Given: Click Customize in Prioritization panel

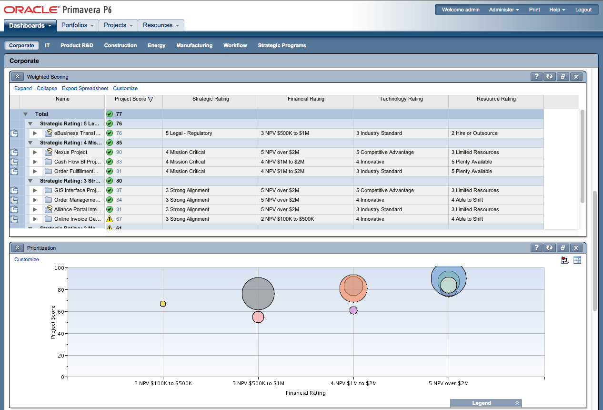Looking at the screenshot, I should 27,259.
